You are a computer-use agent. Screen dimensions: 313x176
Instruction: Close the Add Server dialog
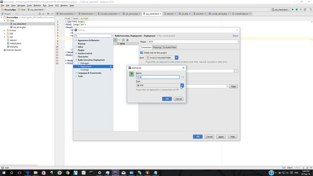coord(183,68)
